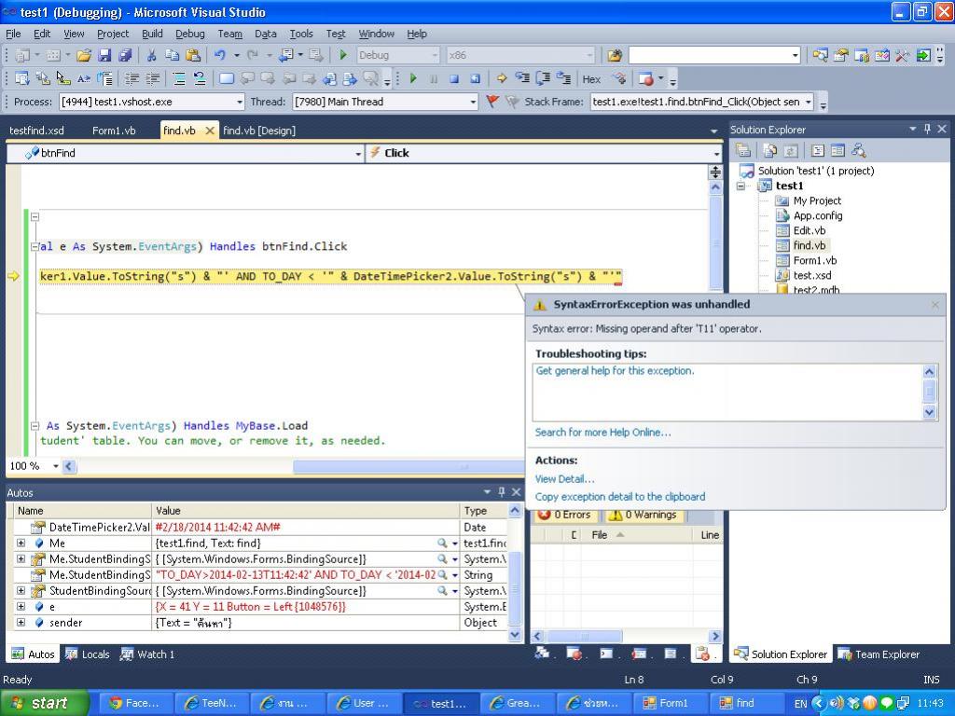Open the Tools menu

301,34
